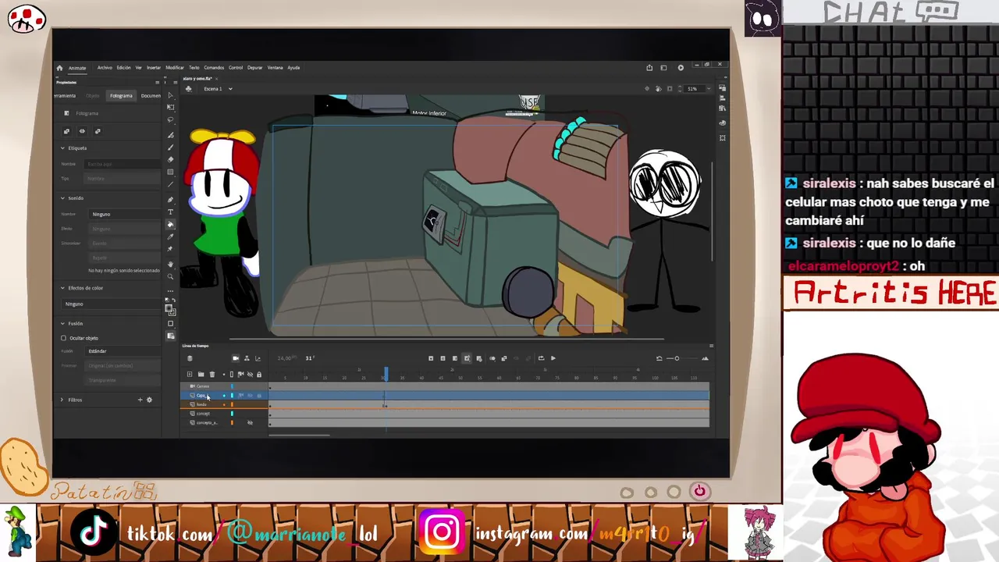Click the fill color swatch

coord(172,313)
